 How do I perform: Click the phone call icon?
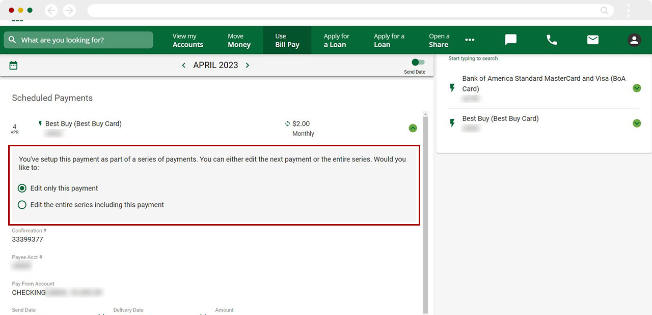click(x=552, y=40)
